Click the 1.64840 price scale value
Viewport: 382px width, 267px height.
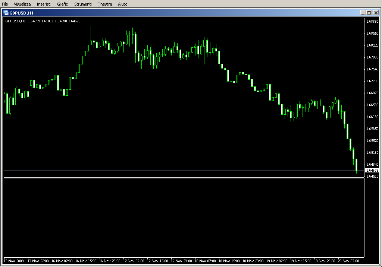coord(373,164)
